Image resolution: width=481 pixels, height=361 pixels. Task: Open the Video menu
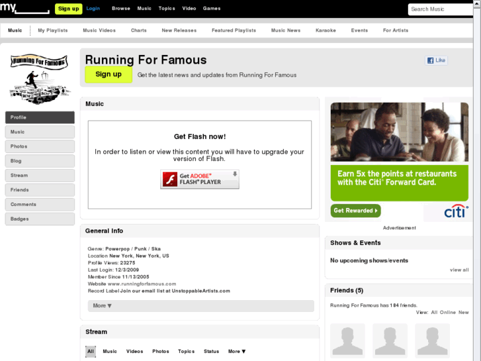(189, 9)
